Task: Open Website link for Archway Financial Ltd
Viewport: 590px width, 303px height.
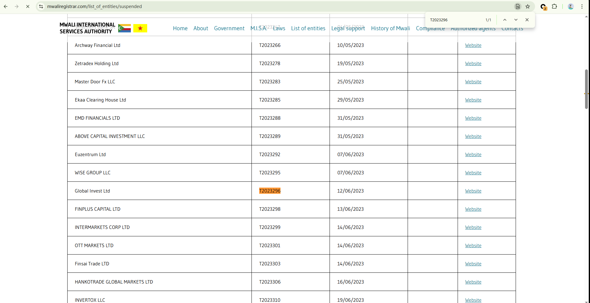Action: (473, 45)
